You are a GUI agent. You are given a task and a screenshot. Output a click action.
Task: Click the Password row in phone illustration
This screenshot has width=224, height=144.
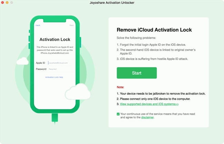(x=54, y=69)
